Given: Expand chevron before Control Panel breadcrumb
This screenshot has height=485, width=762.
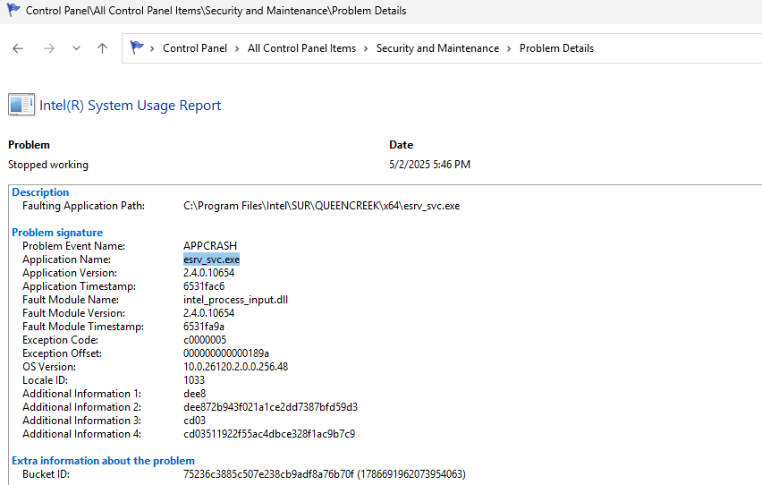Looking at the screenshot, I should pos(152,48).
